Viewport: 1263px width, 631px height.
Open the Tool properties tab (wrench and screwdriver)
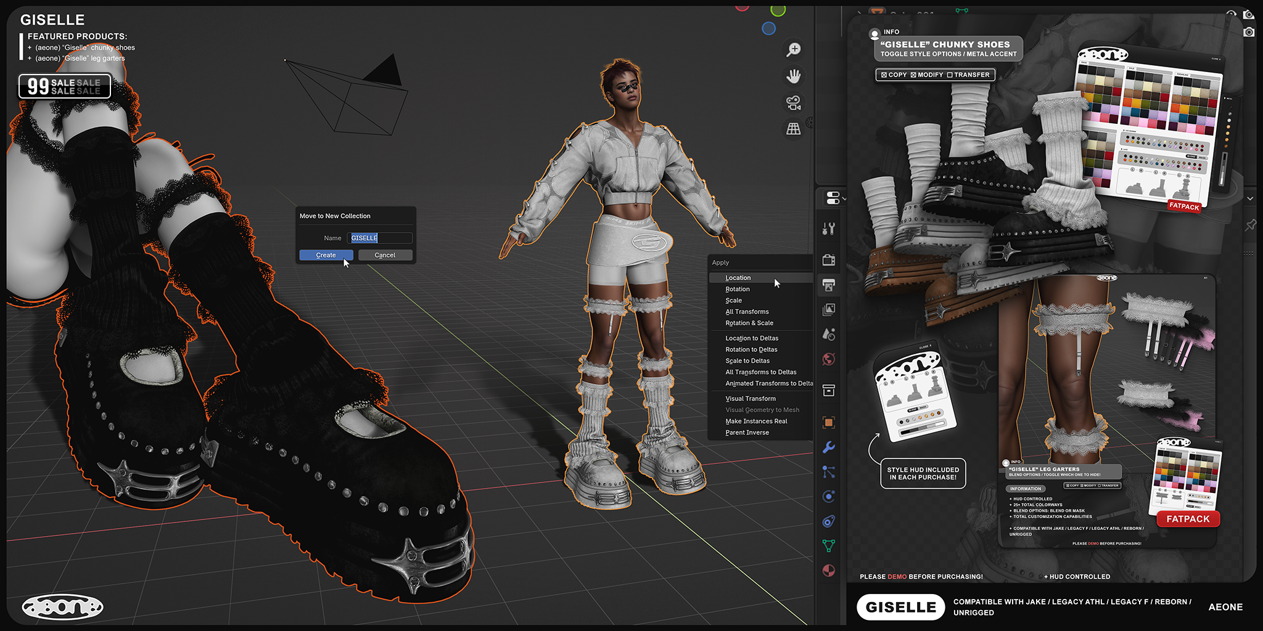(829, 229)
